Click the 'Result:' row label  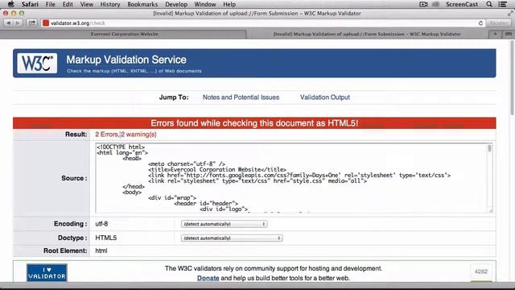click(76, 135)
